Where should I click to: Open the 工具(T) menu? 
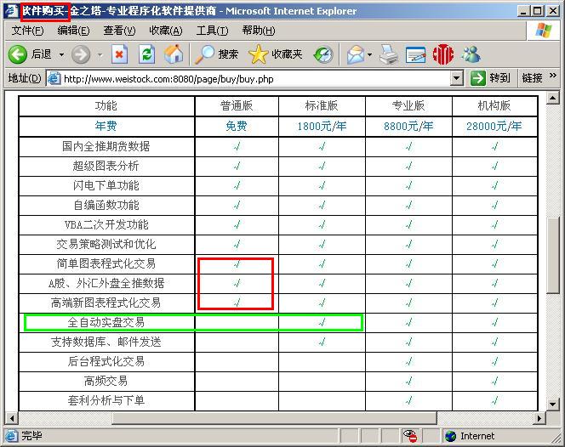pyautogui.click(x=212, y=31)
